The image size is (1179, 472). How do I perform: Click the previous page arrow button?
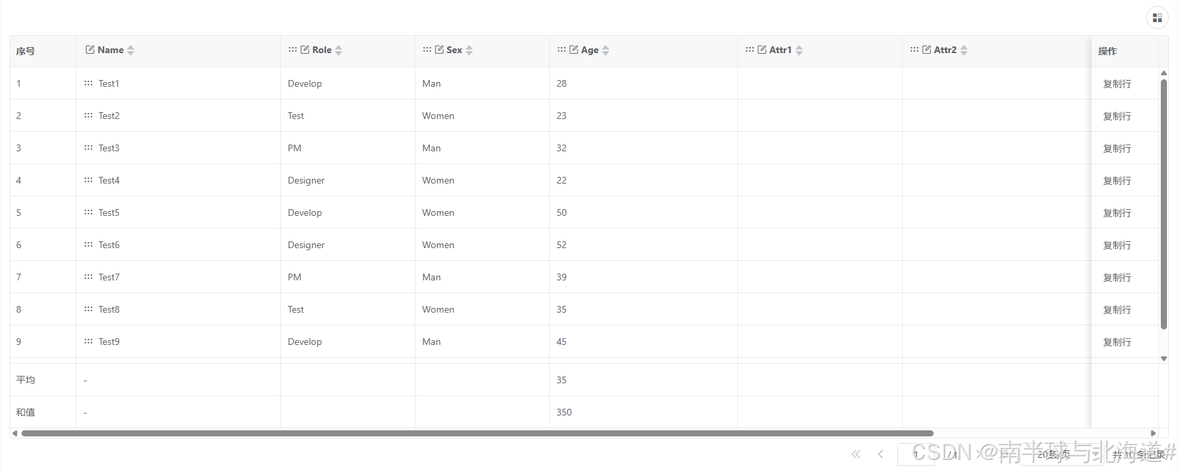coord(881,454)
